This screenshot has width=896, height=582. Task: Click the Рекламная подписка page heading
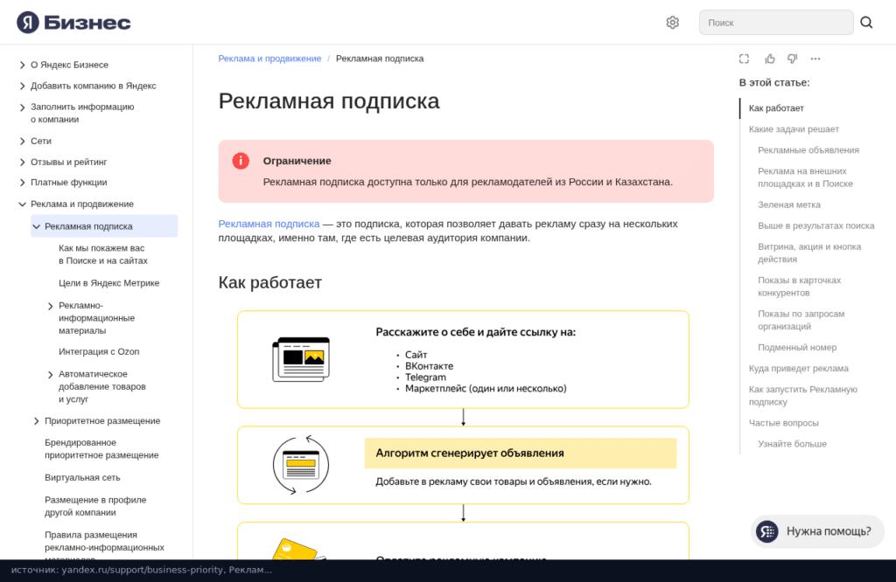click(x=329, y=101)
